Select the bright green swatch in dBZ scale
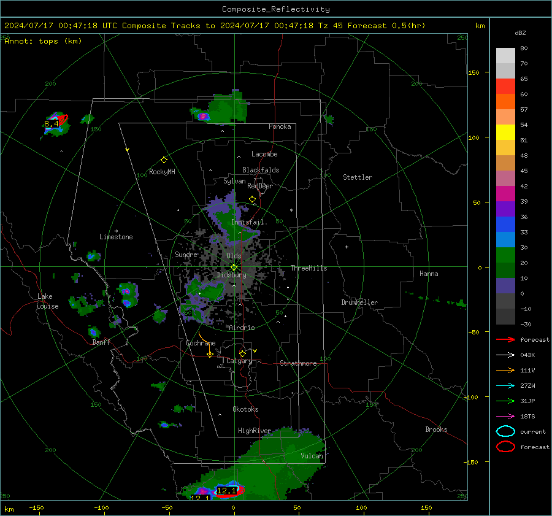The width and height of the screenshot is (552, 516). click(505, 255)
